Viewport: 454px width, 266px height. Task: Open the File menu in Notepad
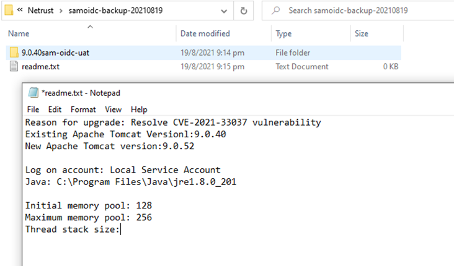(x=33, y=109)
